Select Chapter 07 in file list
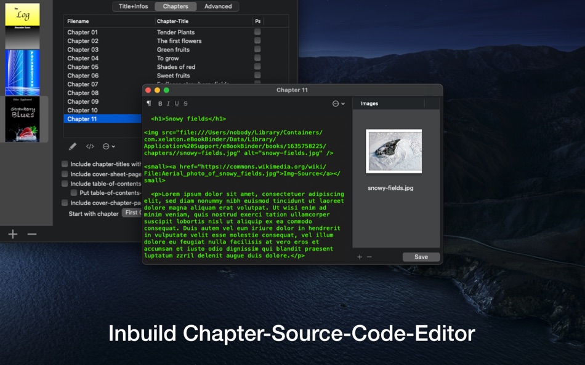Image resolution: width=585 pixels, height=365 pixels. pos(83,84)
